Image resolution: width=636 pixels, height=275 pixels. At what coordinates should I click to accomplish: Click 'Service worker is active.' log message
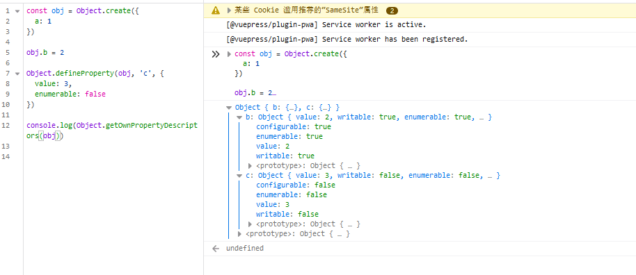click(x=326, y=25)
